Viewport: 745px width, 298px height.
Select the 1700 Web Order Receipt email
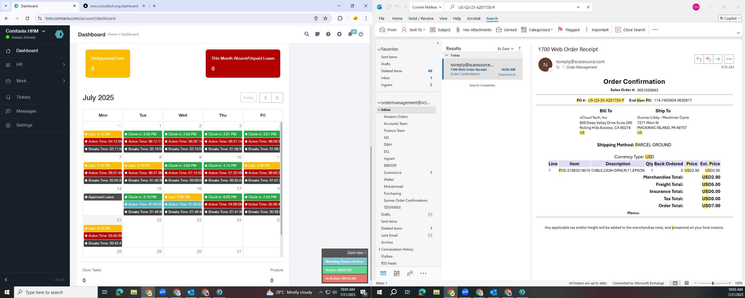[483, 69]
